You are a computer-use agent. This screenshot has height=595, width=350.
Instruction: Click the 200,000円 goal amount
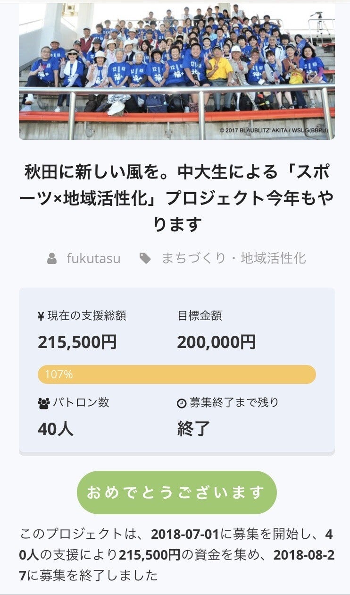tap(217, 342)
